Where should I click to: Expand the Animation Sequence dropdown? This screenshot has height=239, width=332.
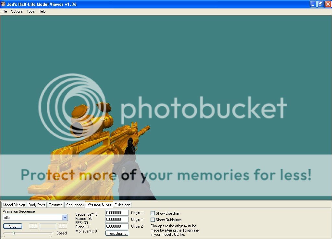[x=65, y=218]
